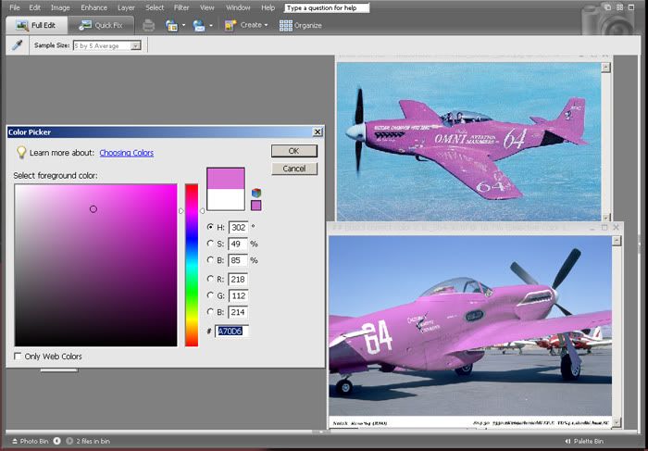Open the Organize grid icon
Viewport: 648px width, 451px height.
[x=285, y=26]
